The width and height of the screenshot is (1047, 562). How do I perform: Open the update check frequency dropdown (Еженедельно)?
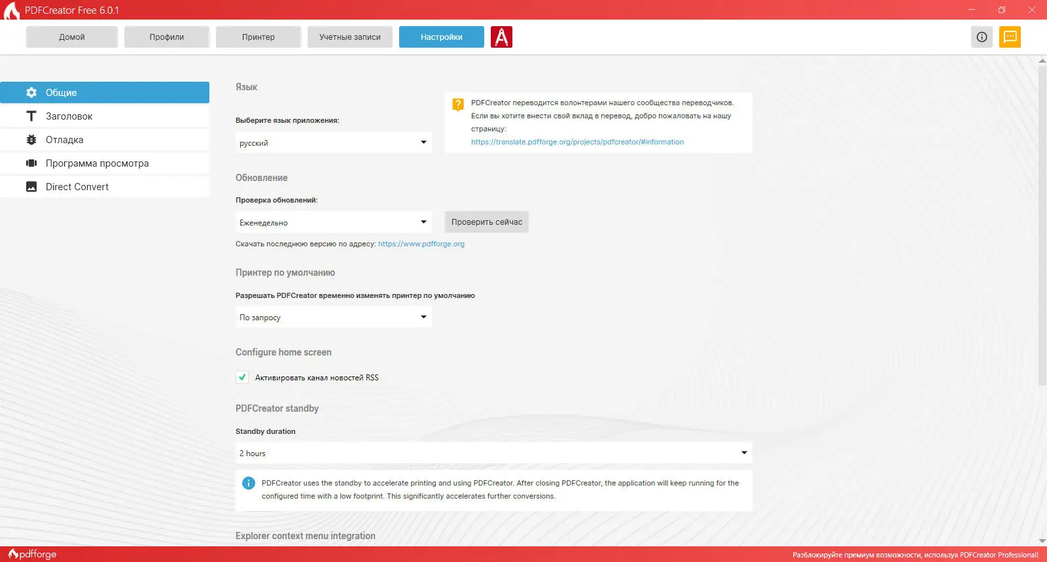coord(334,222)
